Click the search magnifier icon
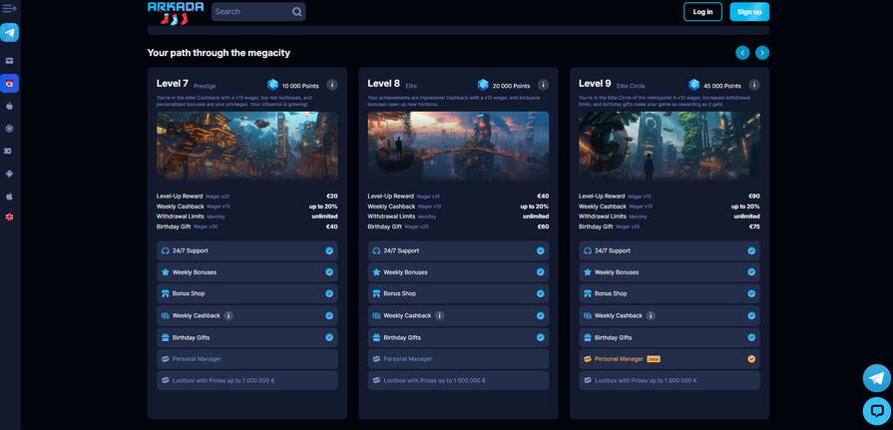The width and height of the screenshot is (893, 430). click(296, 12)
